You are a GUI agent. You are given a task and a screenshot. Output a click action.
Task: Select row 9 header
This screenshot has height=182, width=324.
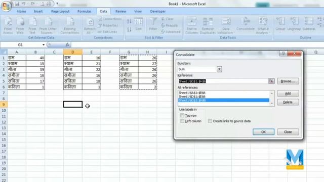pos(4,105)
